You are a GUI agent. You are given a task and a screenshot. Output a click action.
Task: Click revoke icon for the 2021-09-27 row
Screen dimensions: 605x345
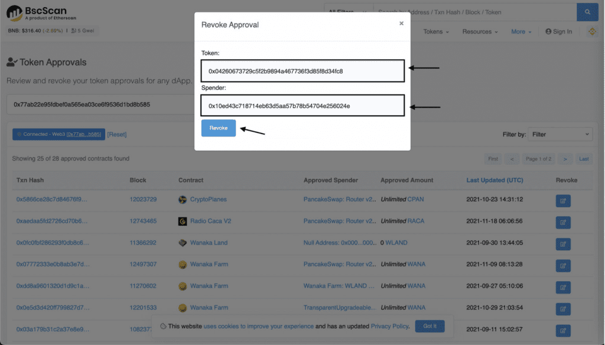563,287
